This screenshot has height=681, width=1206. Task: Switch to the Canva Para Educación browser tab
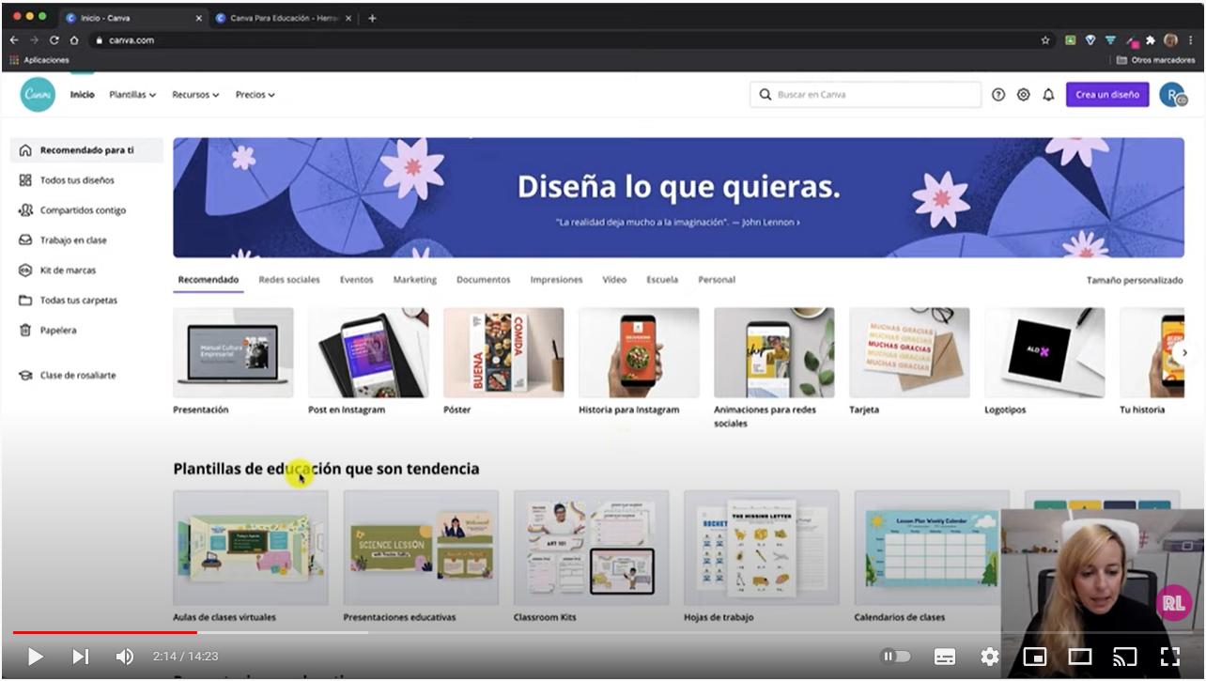pyautogui.click(x=282, y=18)
